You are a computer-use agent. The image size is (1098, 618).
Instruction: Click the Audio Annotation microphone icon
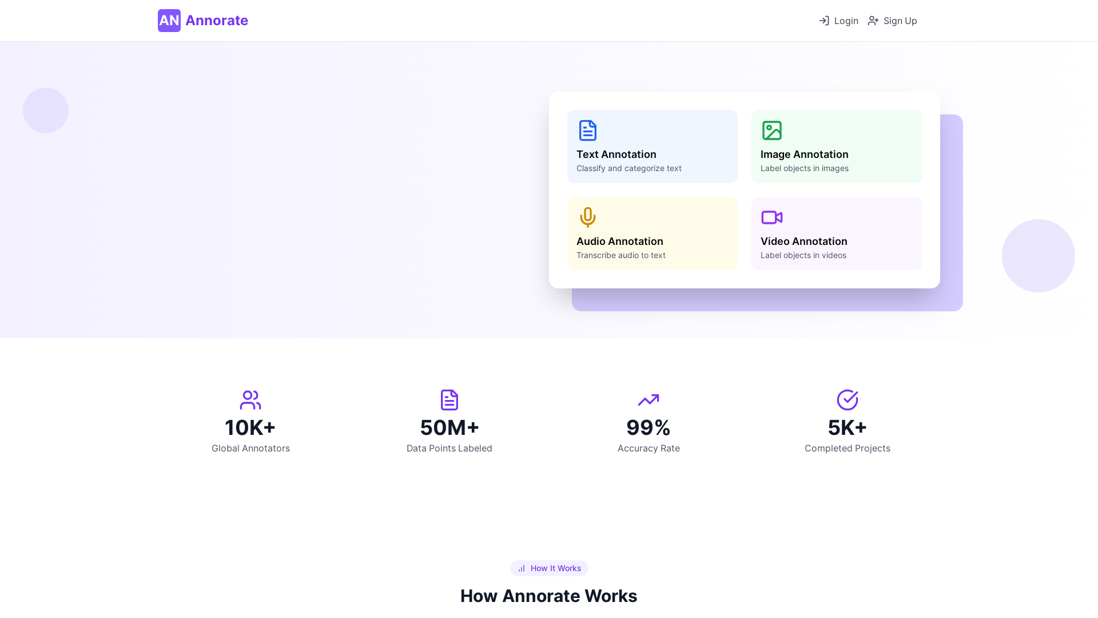coord(587,217)
